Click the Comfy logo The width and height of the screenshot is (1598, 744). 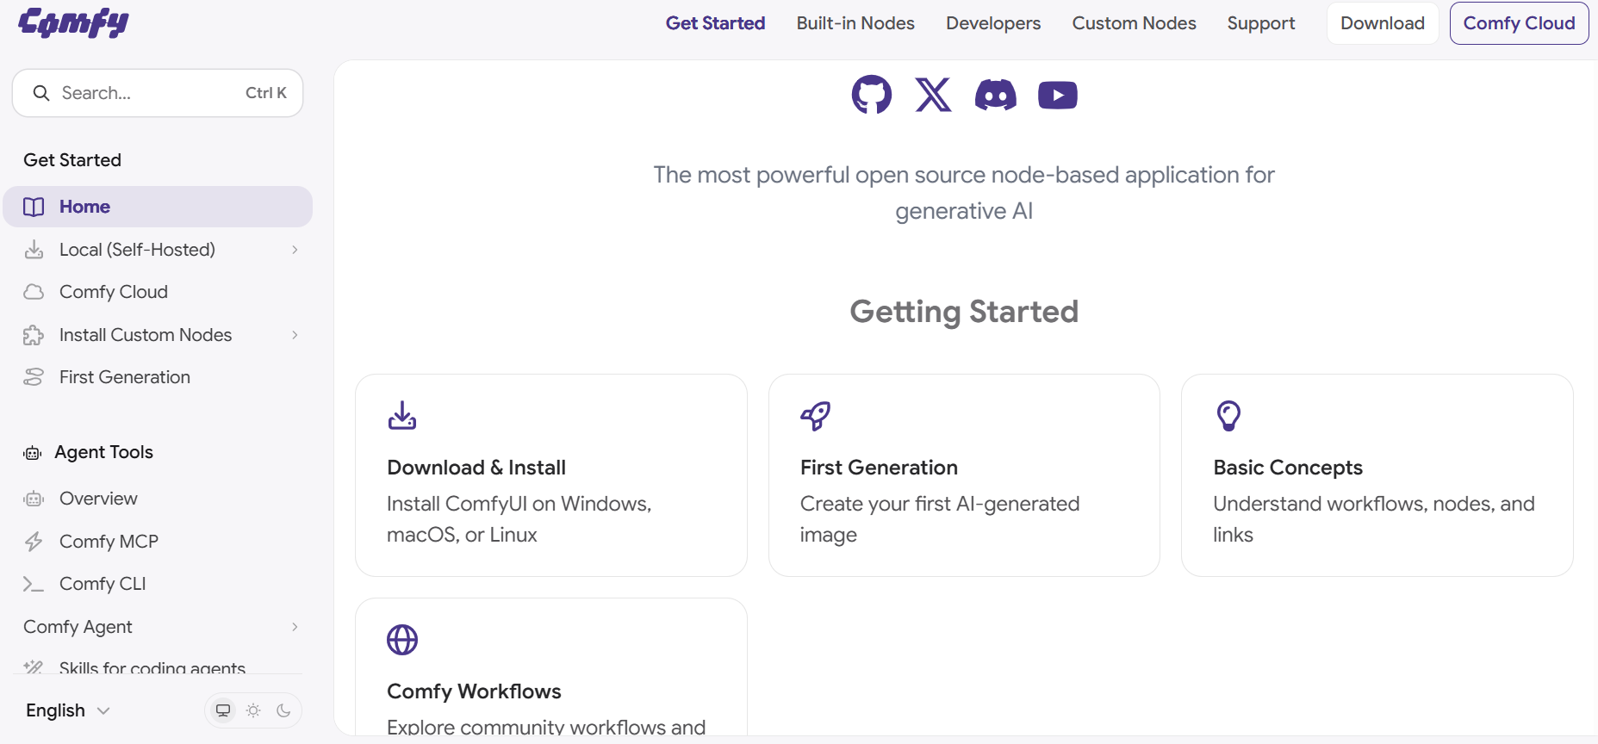pyautogui.click(x=73, y=23)
